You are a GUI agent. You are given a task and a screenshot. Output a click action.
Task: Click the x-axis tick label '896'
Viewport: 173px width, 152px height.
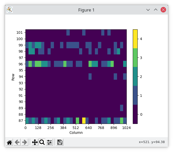[x=114, y=128]
